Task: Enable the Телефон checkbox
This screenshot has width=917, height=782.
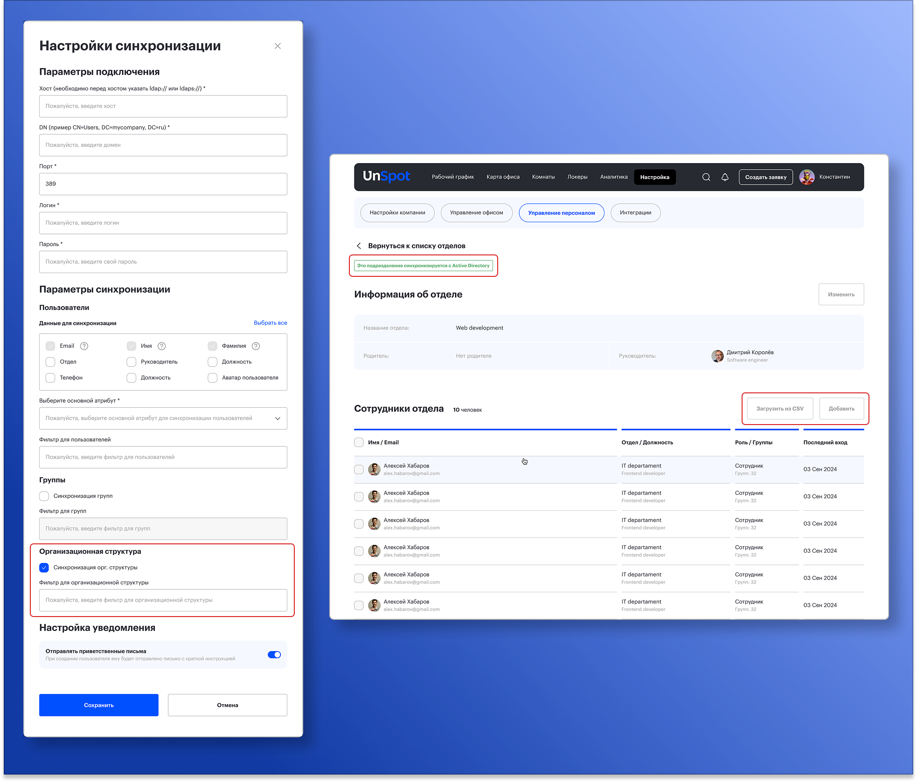Action: click(x=50, y=377)
